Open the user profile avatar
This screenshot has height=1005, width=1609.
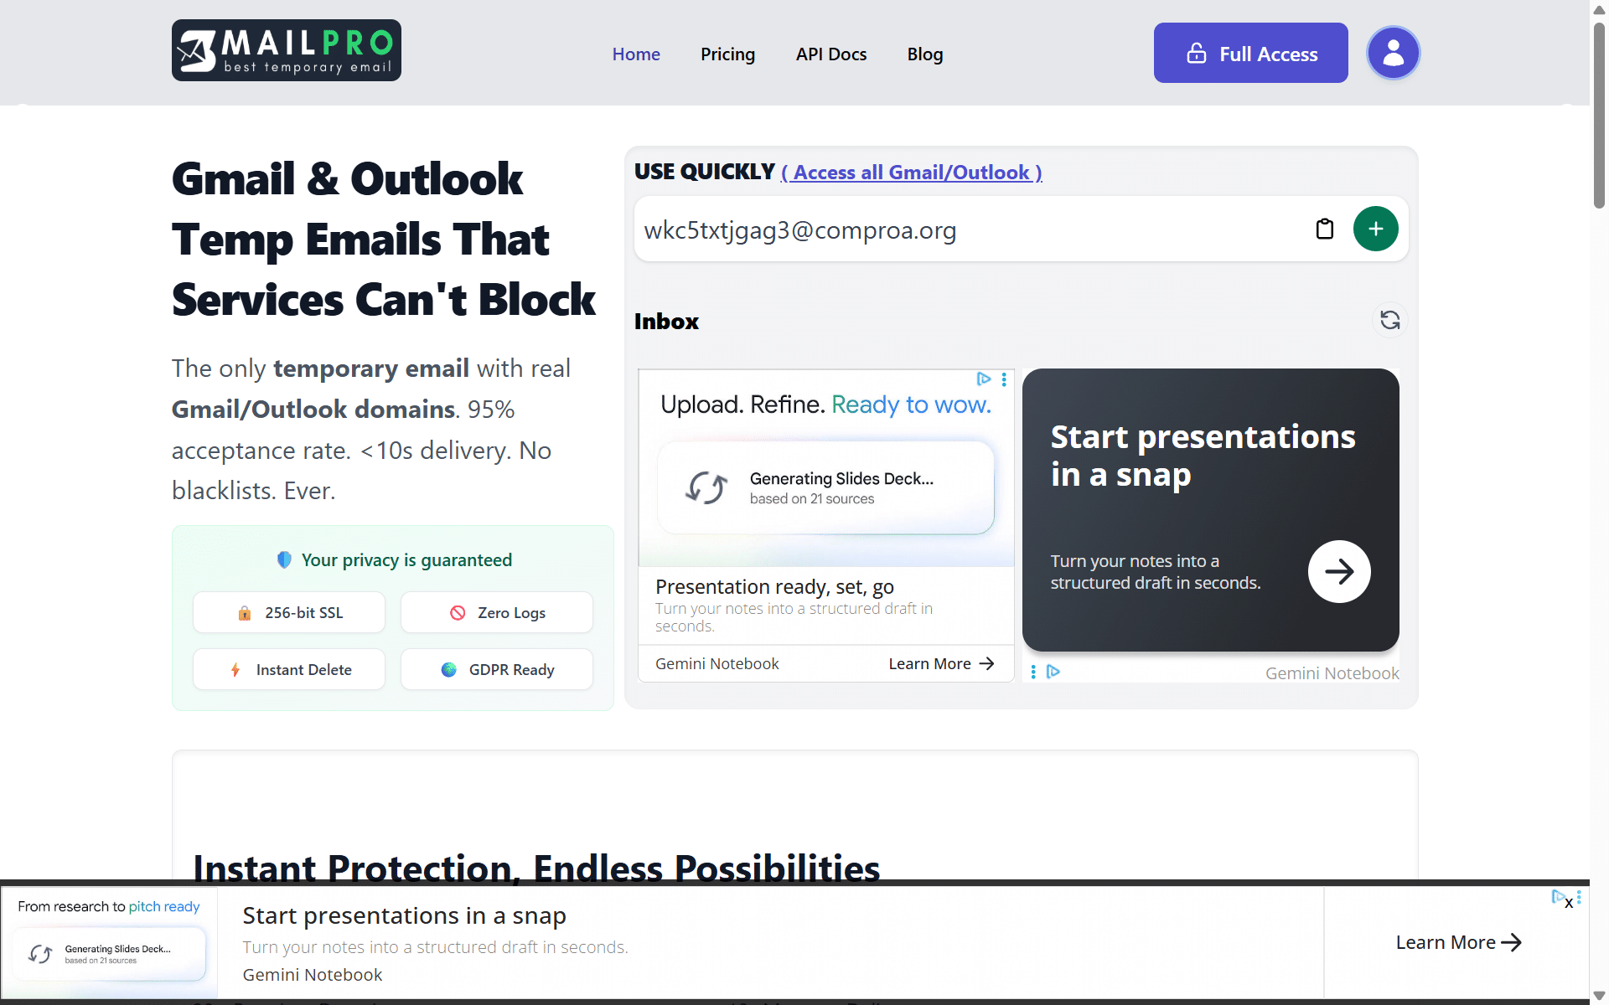coord(1393,53)
